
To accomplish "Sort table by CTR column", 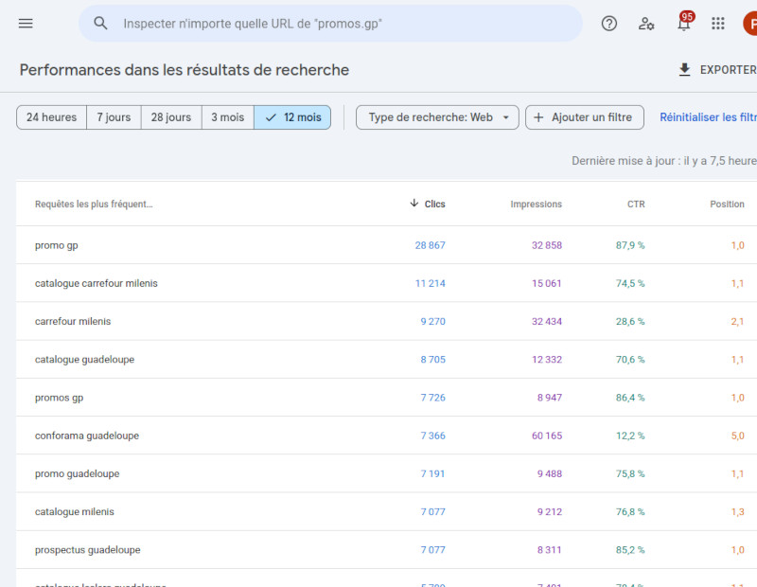I will [x=635, y=204].
